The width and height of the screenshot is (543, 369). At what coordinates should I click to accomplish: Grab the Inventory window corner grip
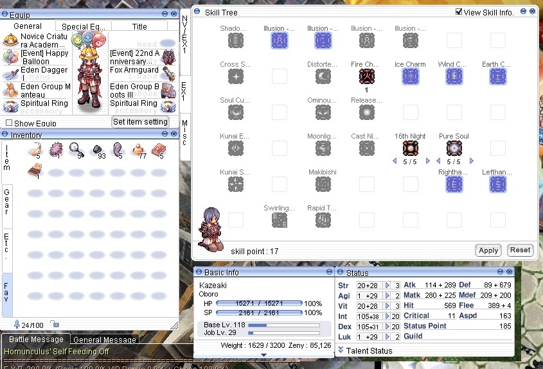click(174, 325)
